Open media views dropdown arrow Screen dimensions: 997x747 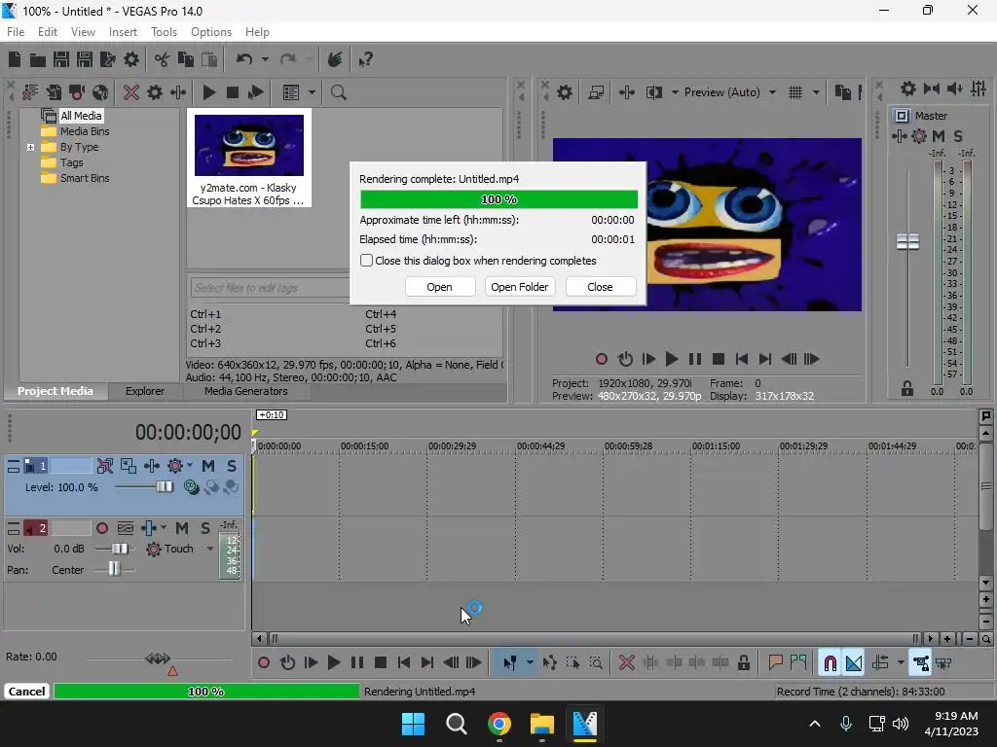tap(312, 92)
